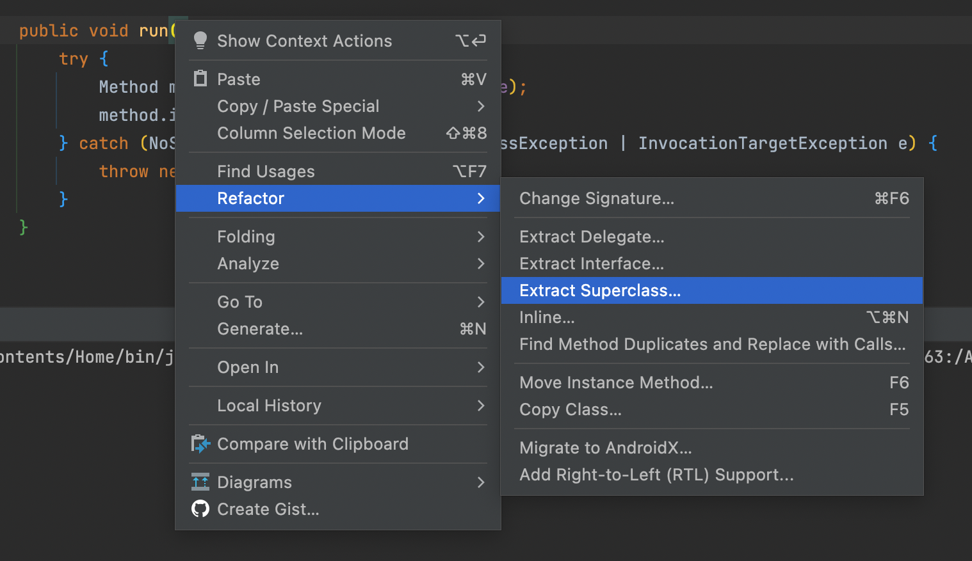Choose Find Usages menu entry
Viewport: 972px width, 561px height.
pyautogui.click(x=266, y=171)
